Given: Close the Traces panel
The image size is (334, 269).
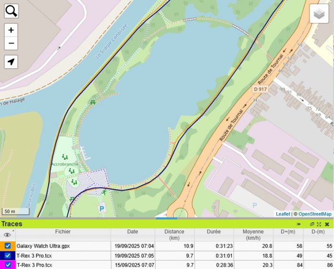Looking at the screenshot, I should click(x=327, y=224).
